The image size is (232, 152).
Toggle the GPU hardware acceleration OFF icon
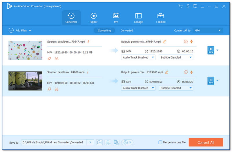click(x=116, y=142)
